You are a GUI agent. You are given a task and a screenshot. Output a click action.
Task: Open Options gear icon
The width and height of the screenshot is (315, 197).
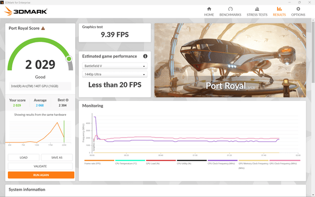[298, 9]
